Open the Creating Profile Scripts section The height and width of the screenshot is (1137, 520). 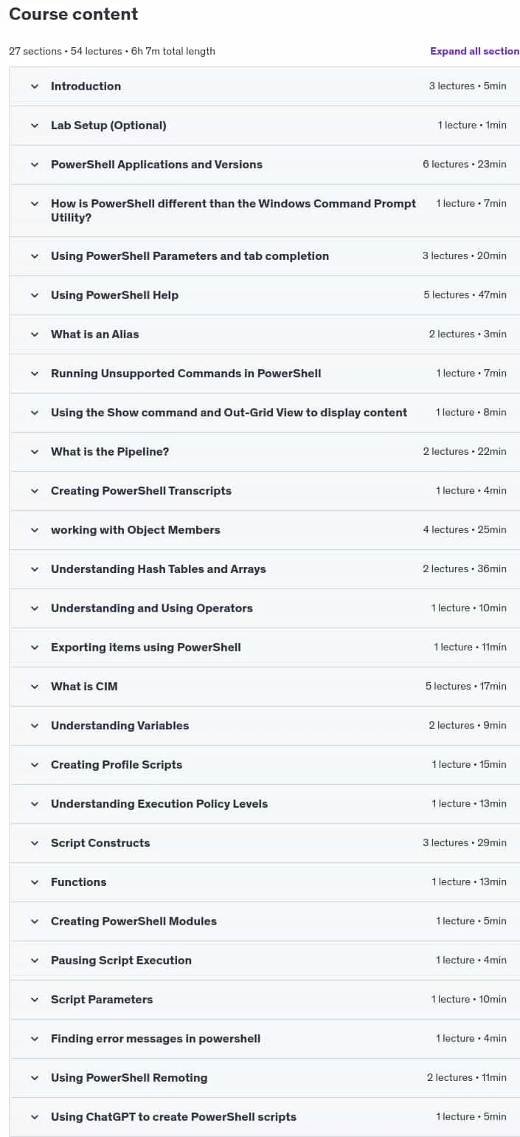point(265,765)
